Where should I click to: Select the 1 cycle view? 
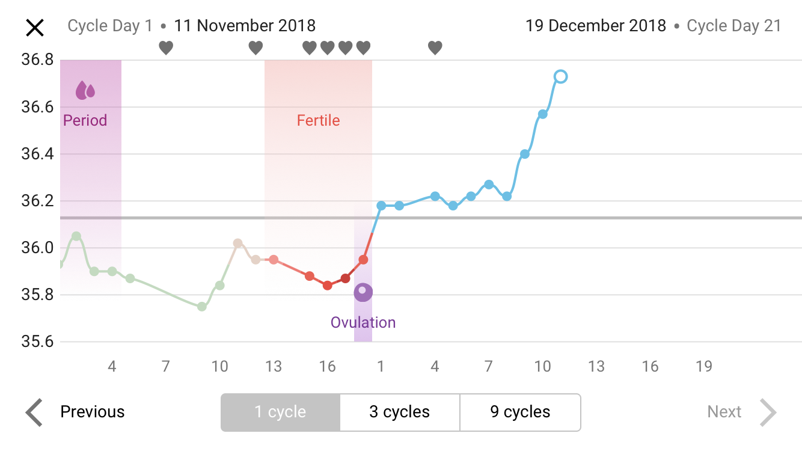coord(280,413)
